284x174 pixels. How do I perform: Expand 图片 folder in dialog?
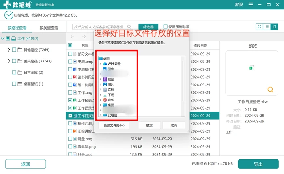click(100, 84)
